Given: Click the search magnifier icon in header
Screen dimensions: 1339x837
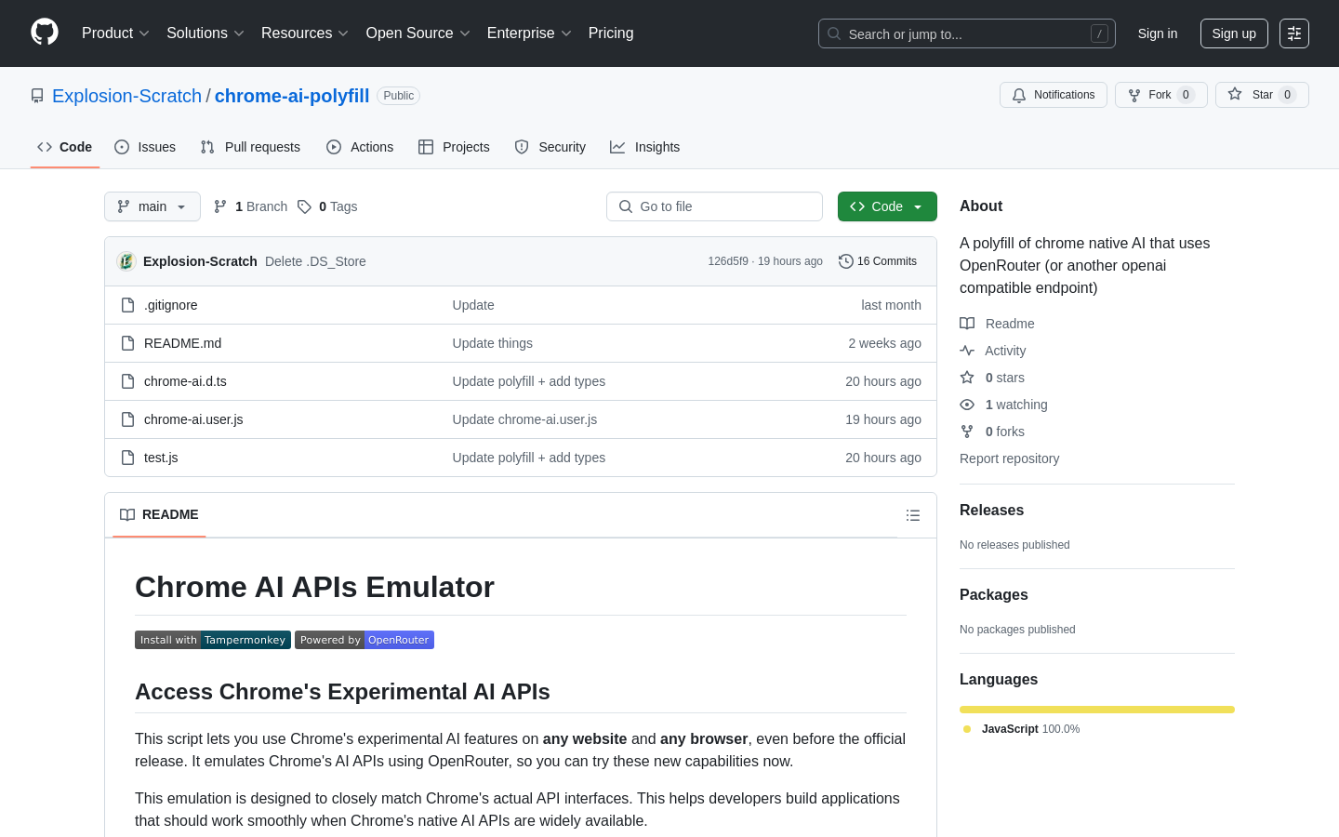Looking at the screenshot, I should pyautogui.click(x=834, y=33).
